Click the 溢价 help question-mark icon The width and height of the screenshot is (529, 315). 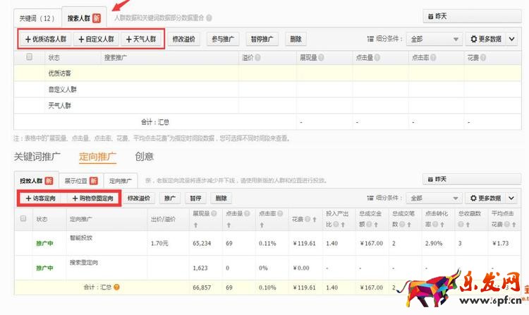(259, 57)
